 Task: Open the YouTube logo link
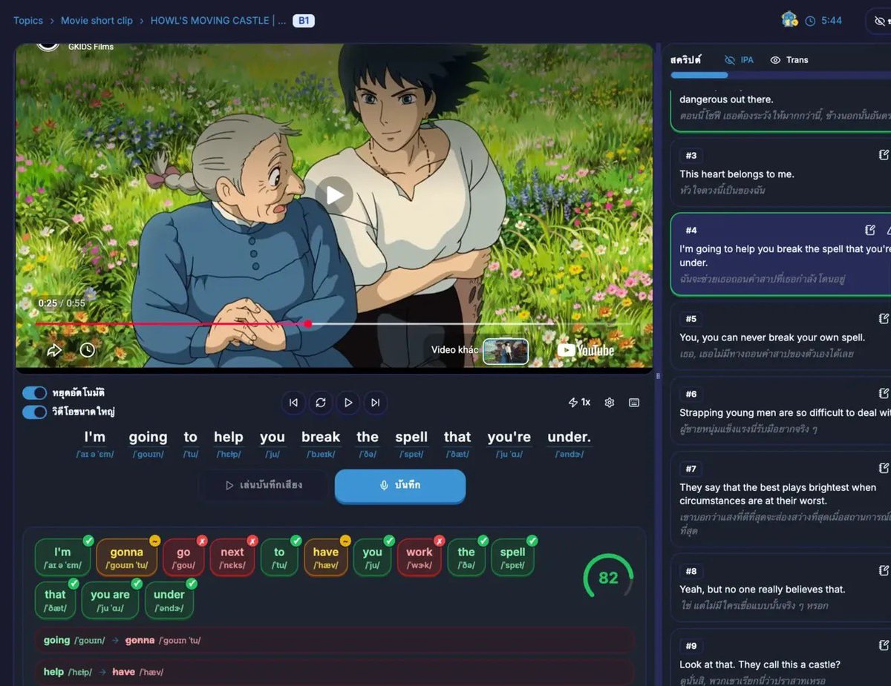point(586,350)
